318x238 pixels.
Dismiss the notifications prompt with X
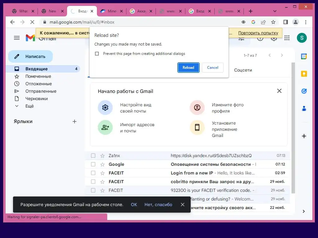click(x=183, y=205)
